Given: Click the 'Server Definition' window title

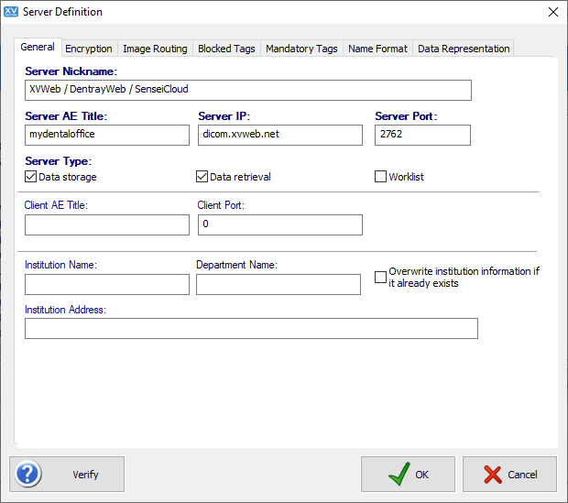Looking at the screenshot, I should [62, 12].
